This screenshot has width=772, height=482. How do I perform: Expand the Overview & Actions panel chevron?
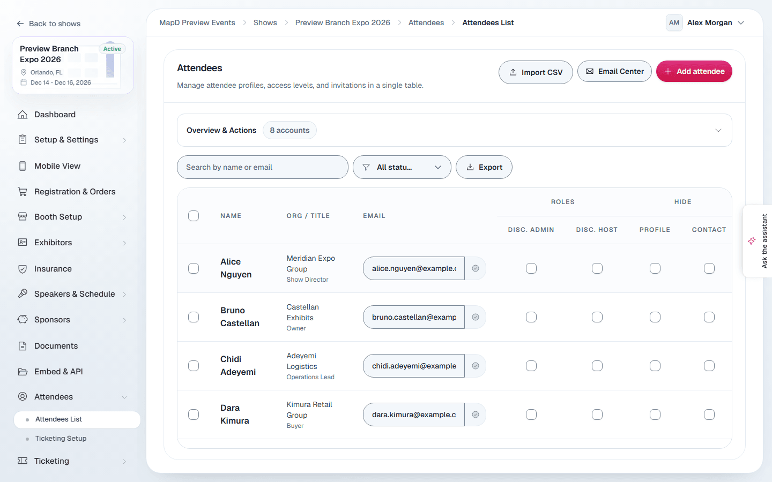[718, 130]
